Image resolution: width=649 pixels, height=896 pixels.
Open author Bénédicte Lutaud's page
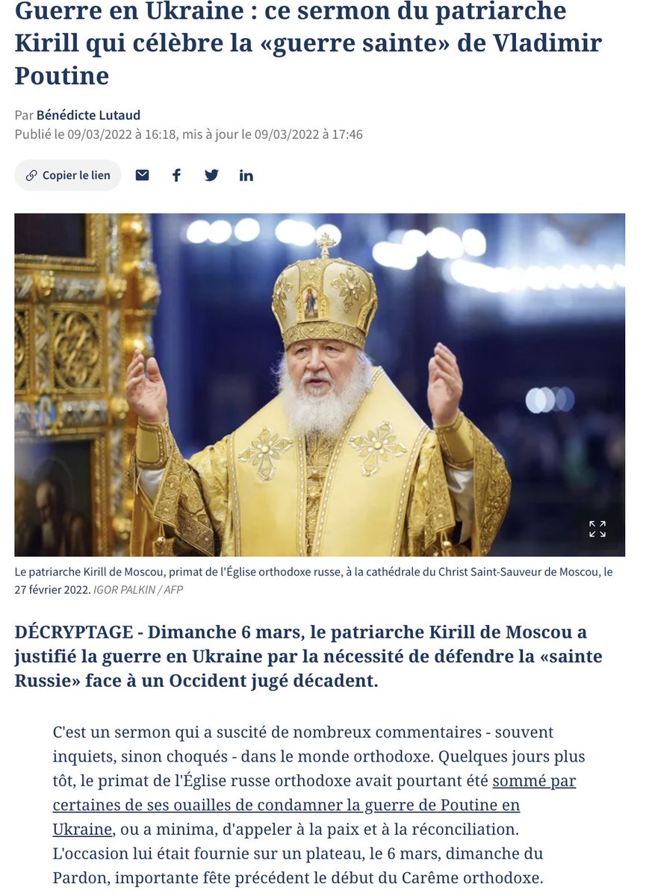pos(88,115)
